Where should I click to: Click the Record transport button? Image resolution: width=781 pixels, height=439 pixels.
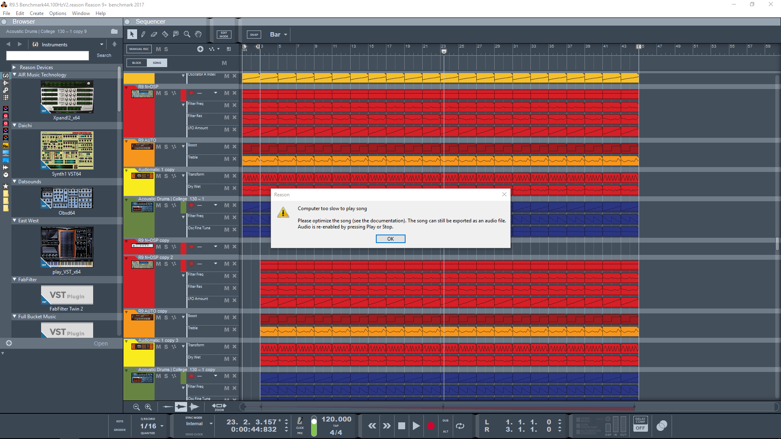pos(431,426)
